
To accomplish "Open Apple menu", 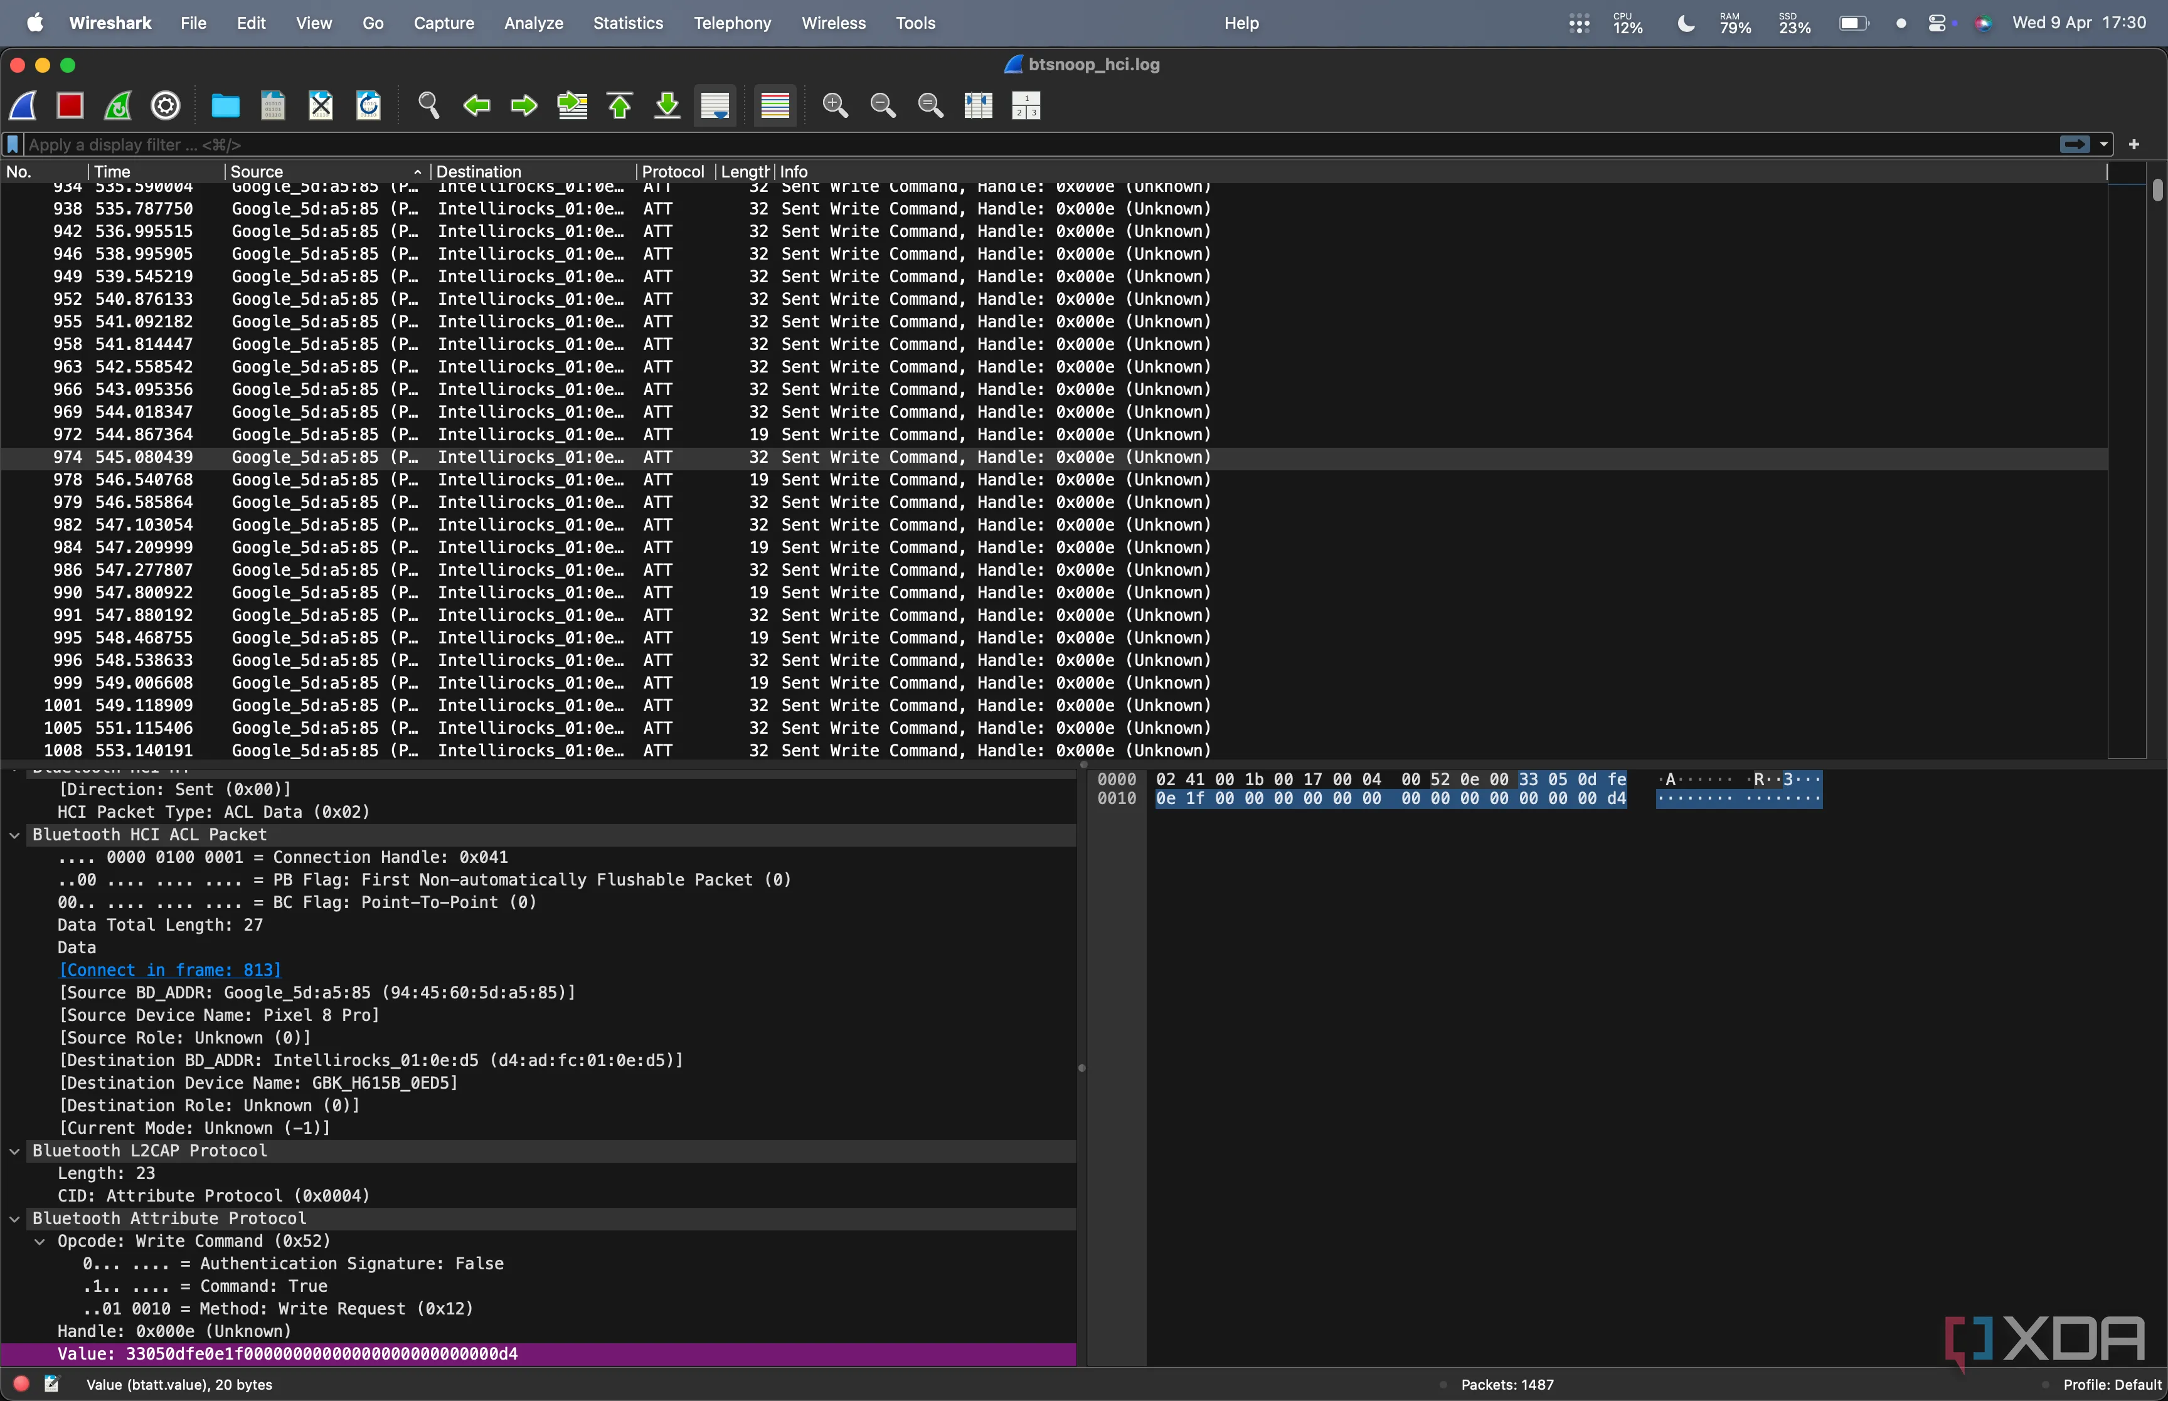I will point(35,24).
